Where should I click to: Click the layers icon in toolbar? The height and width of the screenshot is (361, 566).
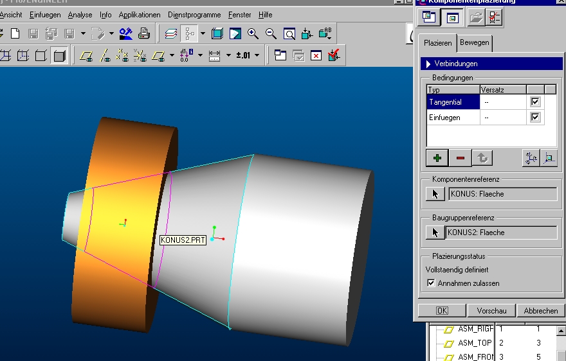click(170, 34)
